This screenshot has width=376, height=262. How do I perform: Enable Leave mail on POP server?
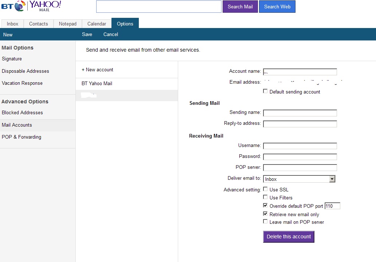point(265,222)
